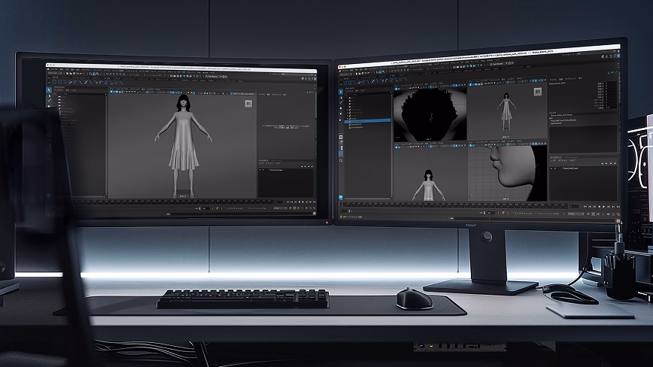This screenshot has height=367, width=653.
Task: Select the arrow Select tool on left monitor
Action: point(49,90)
